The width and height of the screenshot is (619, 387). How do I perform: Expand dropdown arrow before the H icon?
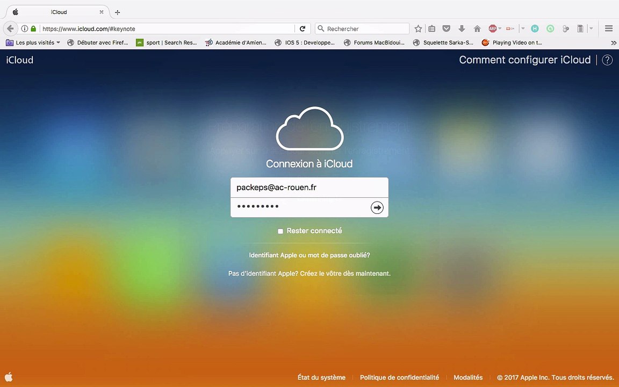click(523, 28)
